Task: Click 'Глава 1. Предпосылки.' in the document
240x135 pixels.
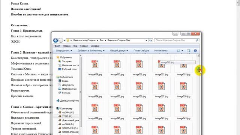Action: click(x=27, y=31)
